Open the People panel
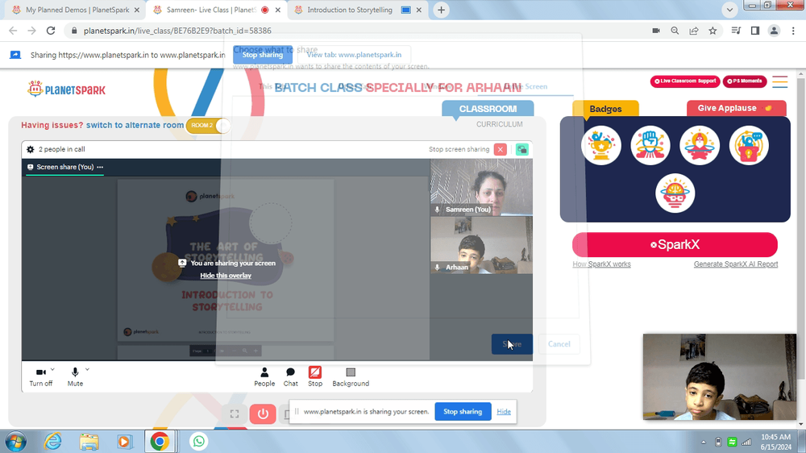Image resolution: width=806 pixels, height=453 pixels. coord(264,377)
